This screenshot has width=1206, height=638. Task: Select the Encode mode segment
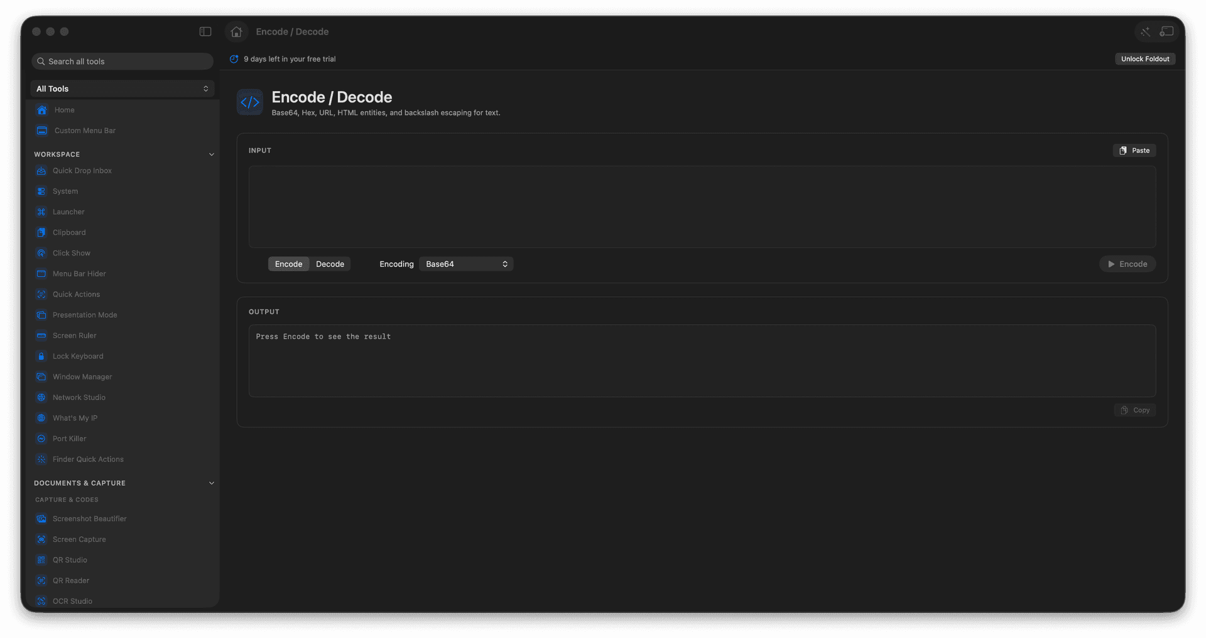click(x=288, y=264)
